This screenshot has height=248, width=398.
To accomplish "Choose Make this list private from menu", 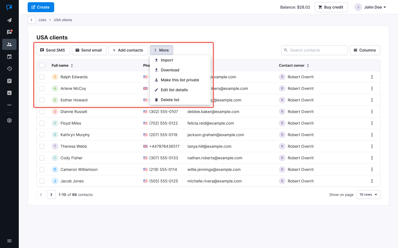I will click(180, 80).
